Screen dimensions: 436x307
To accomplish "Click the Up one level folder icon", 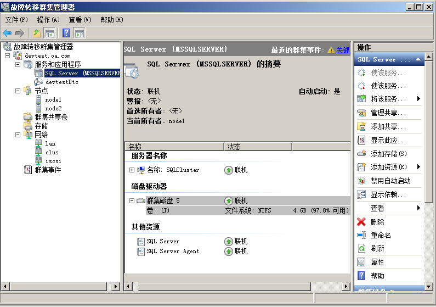I will point(37,34).
